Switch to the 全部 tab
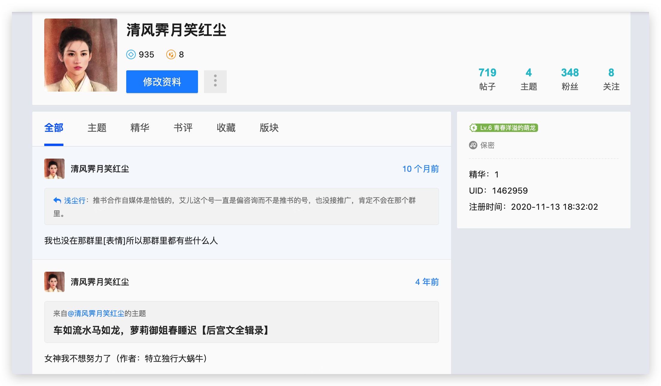This screenshot has width=661, height=386. click(x=54, y=128)
